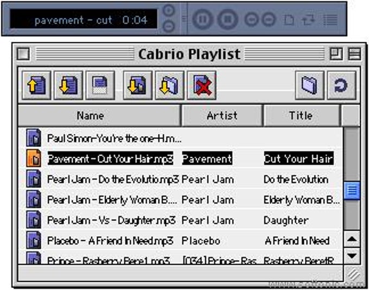The height and width of the screenshot is (290, 369).
Task: Click the 'Daughter' title cell
Action: (286, 221)
